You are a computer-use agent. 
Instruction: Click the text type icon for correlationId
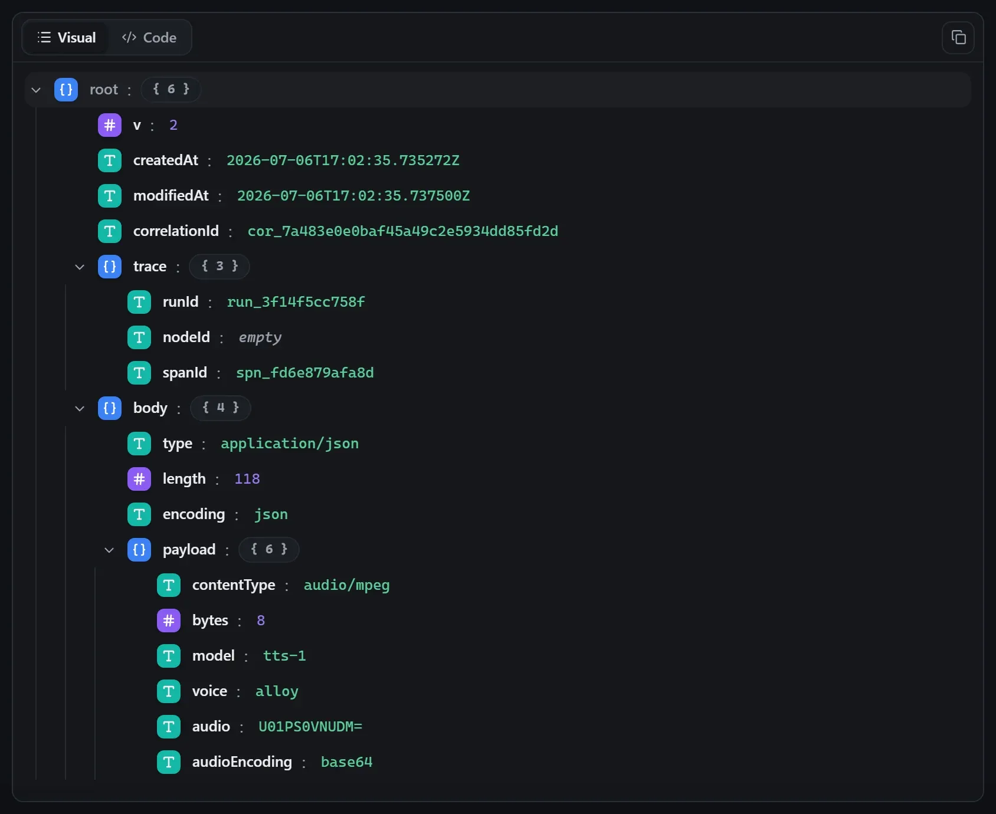click(x=110, y=231)
